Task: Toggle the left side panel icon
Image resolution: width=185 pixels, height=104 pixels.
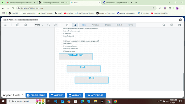Action: coord(18,25)
